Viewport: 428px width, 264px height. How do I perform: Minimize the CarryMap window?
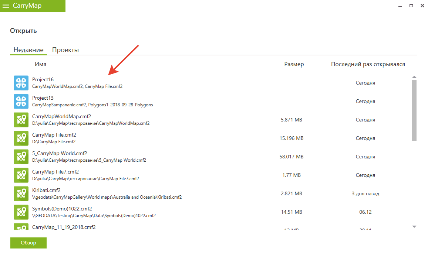coord(400,6)
